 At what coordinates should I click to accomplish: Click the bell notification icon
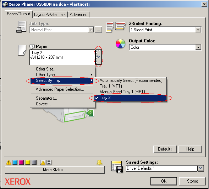click(99, 162)
